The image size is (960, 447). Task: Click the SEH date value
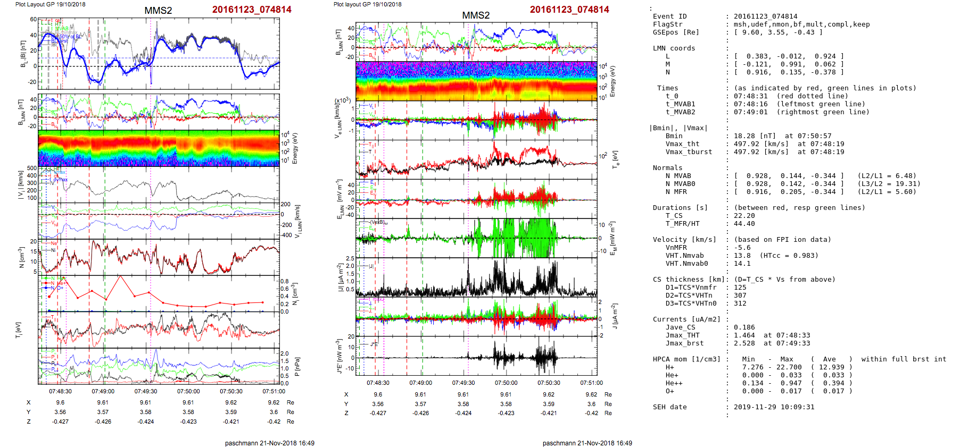(774, 407)
